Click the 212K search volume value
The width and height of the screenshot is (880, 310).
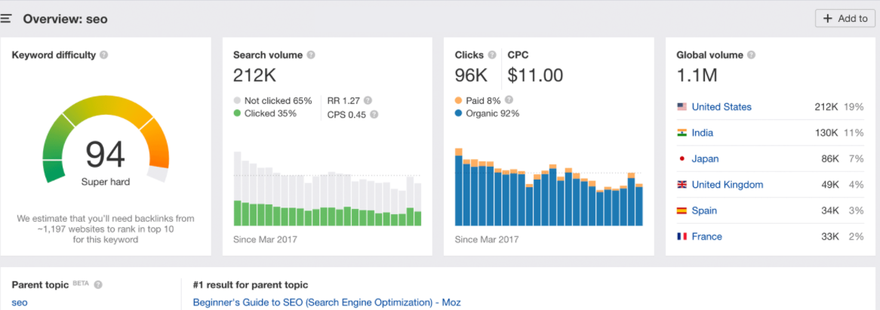click(x=255, y=75)
